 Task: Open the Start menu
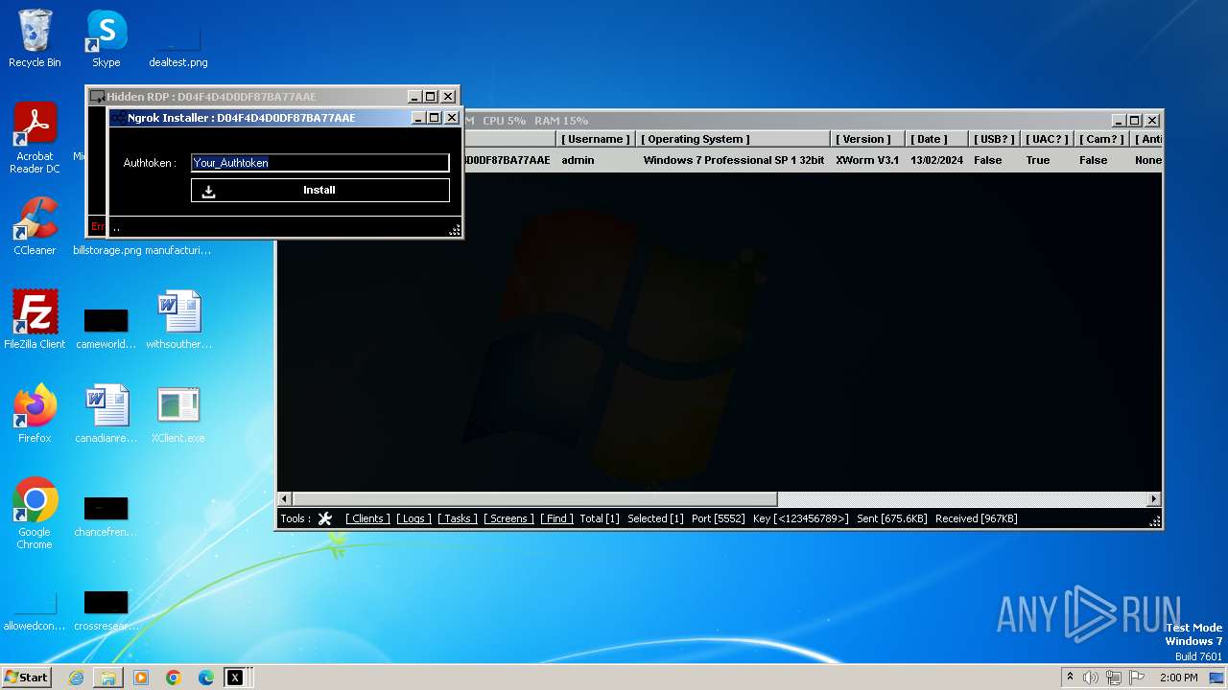pyautogui.click(x=27, y=677)
